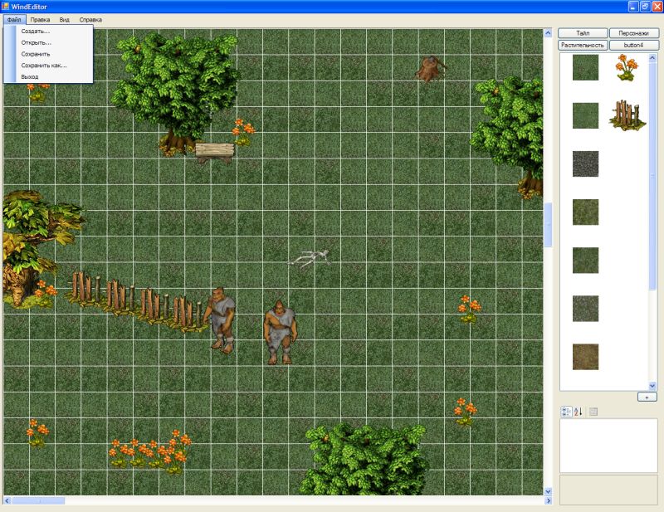Open the Тайл category
The image size is (664, 512).
583,33
